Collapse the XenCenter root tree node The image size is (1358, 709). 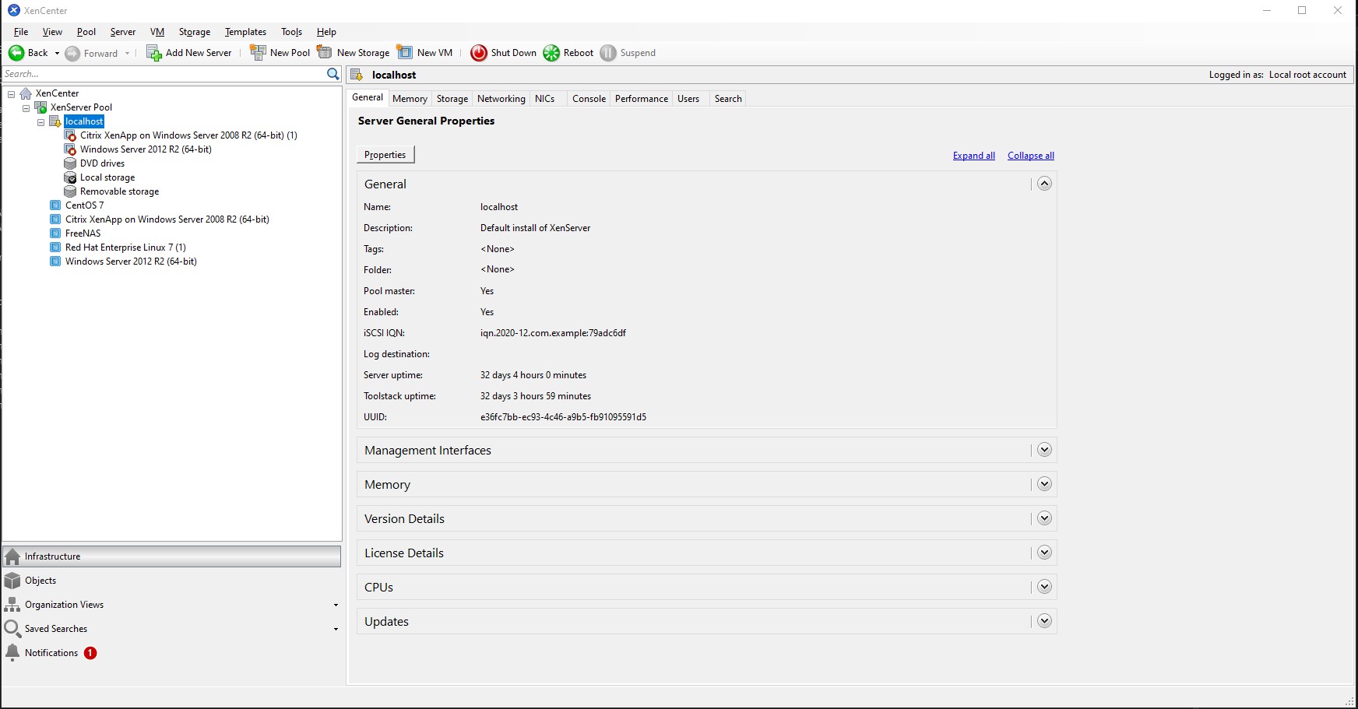coord(12,94)
